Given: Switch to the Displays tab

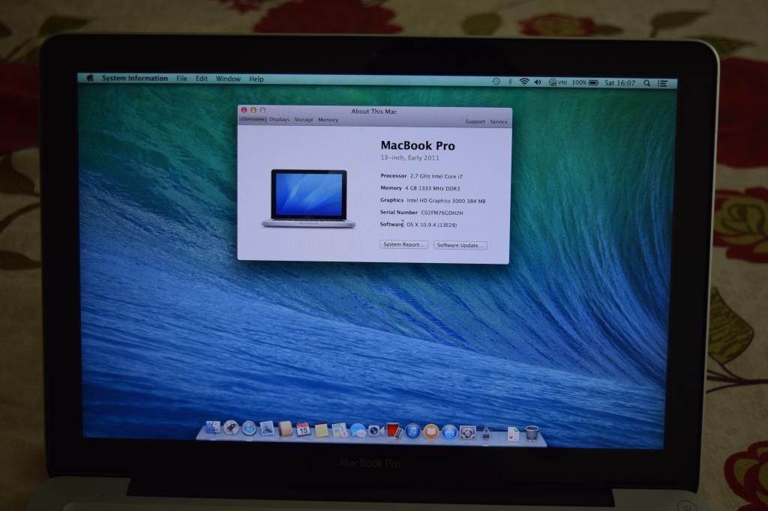Looking at the screenshot, I should 279,119.
